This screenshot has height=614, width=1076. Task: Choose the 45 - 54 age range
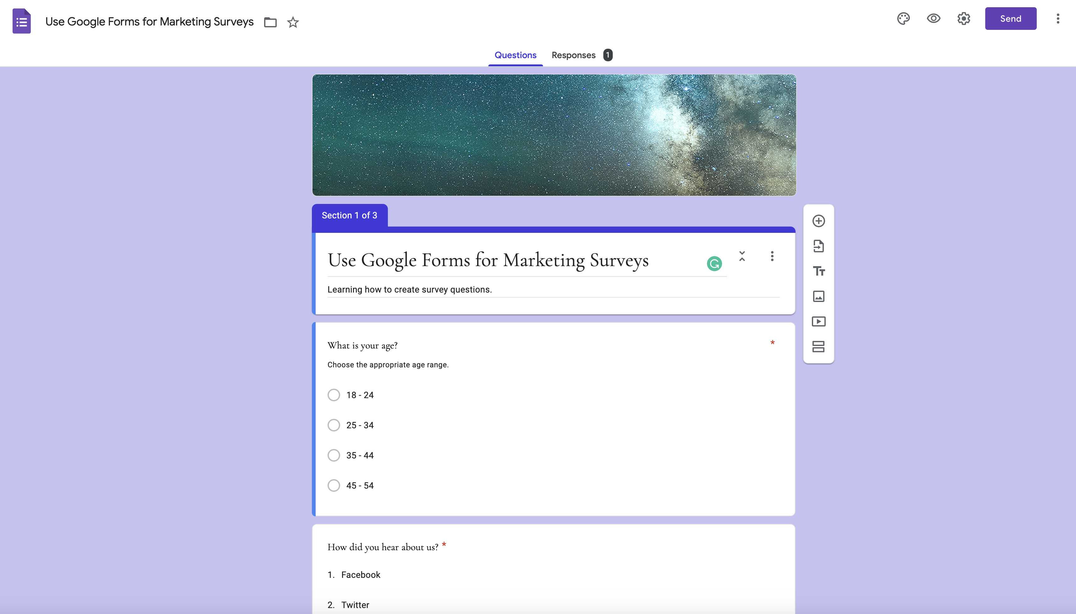pyautogui.click(x=334, y=485)
